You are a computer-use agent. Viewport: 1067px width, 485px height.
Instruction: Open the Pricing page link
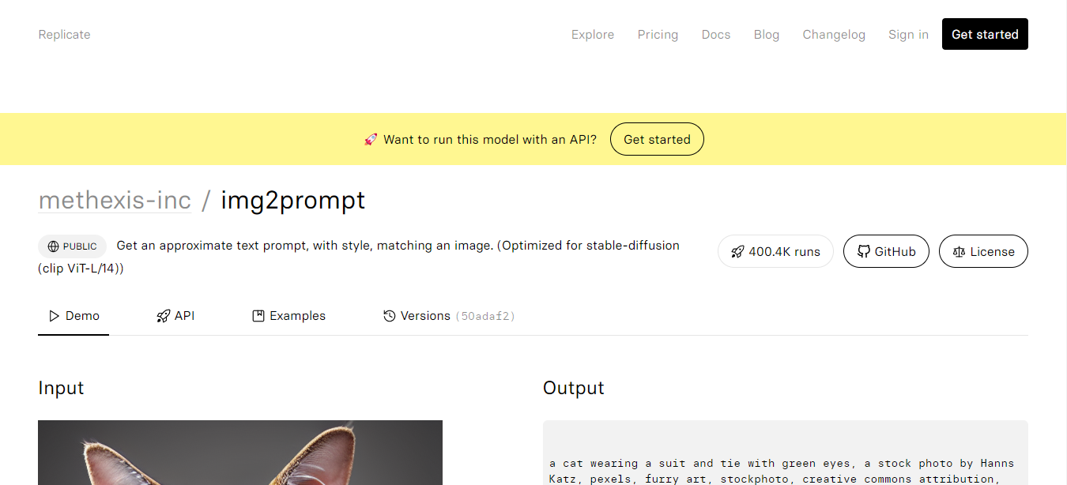click(658, 35)
